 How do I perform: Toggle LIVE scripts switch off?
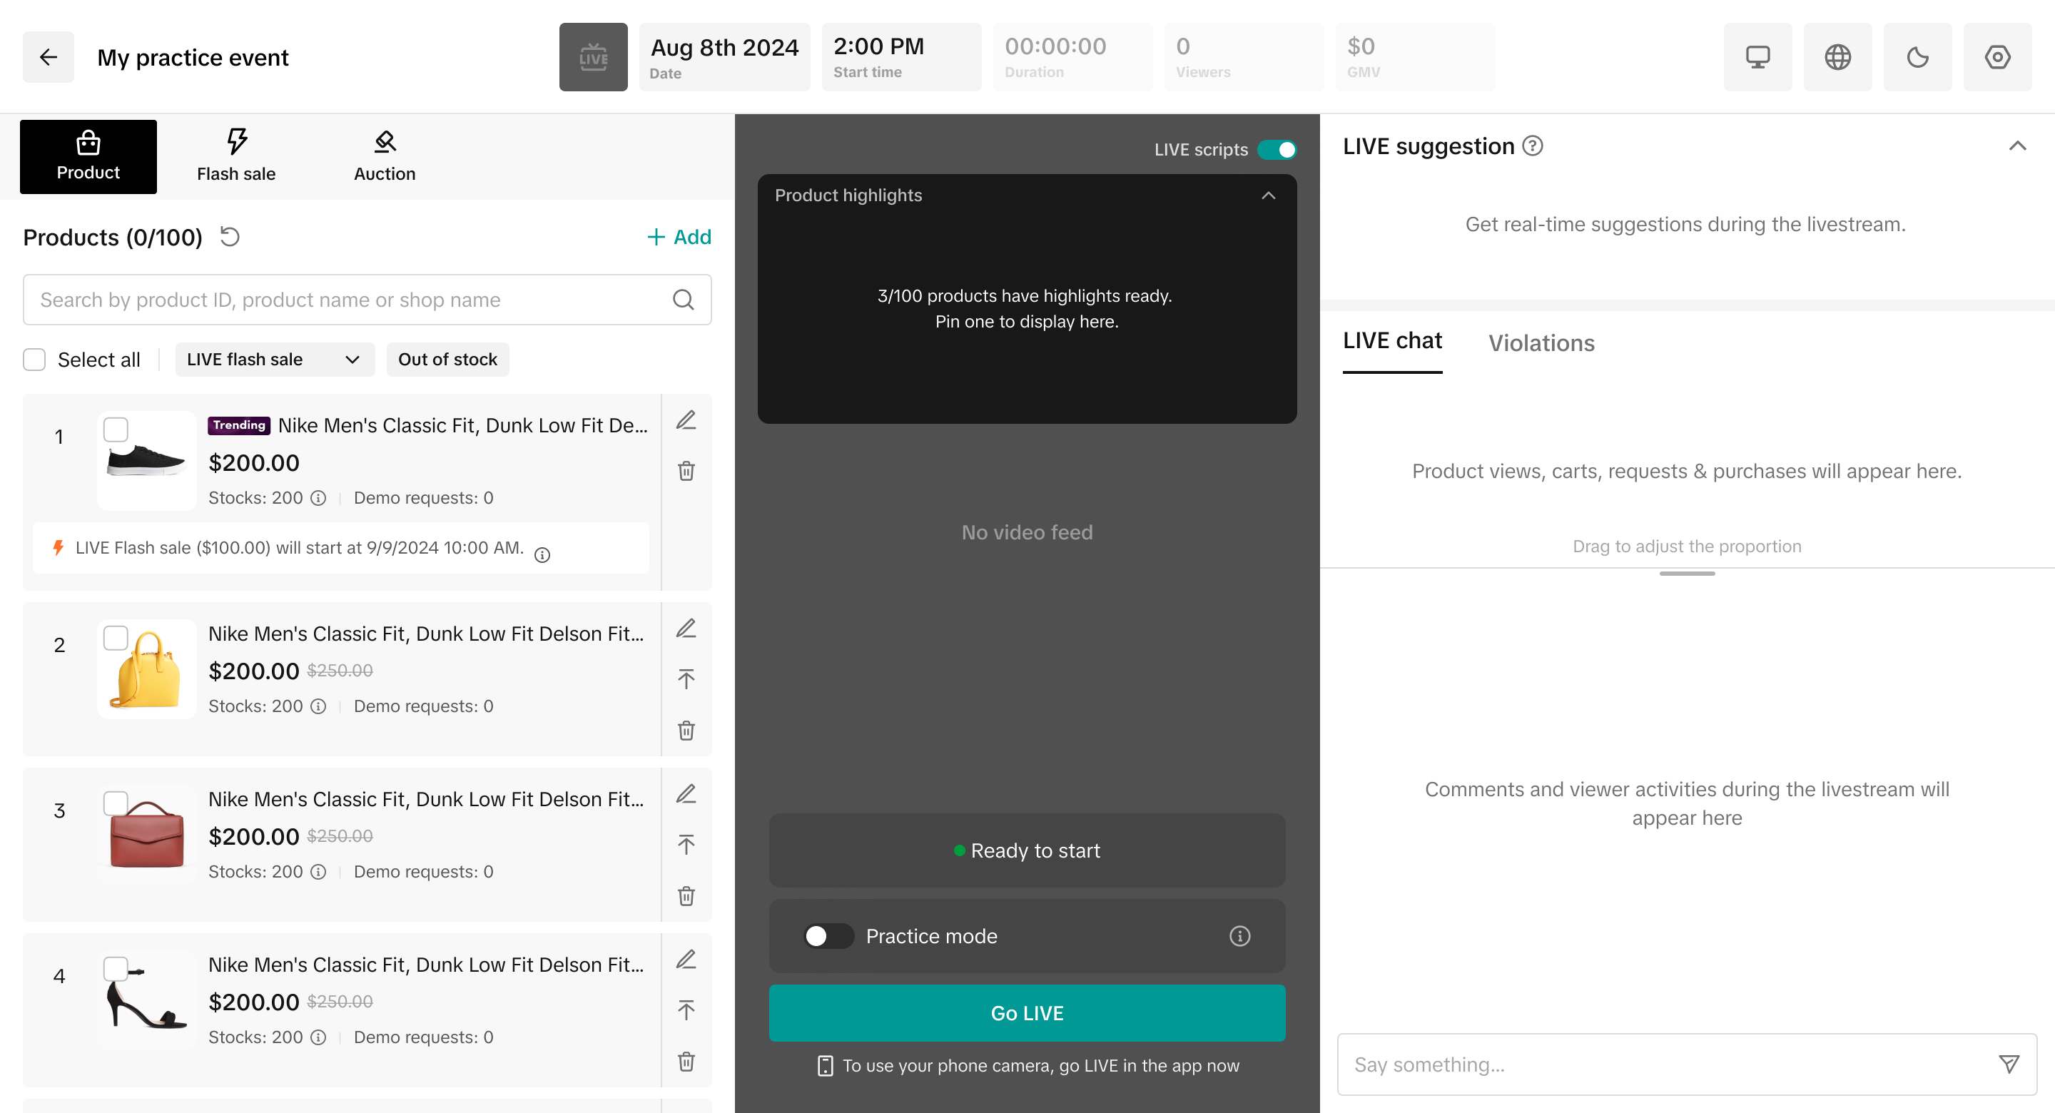point(1277,150)
